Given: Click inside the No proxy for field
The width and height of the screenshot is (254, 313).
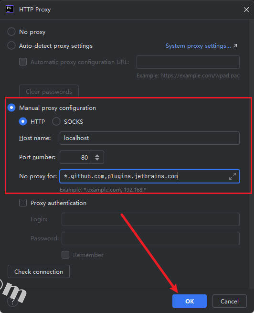Looking at the screenshot, I should pyautogui.click(x=145, y=176).
